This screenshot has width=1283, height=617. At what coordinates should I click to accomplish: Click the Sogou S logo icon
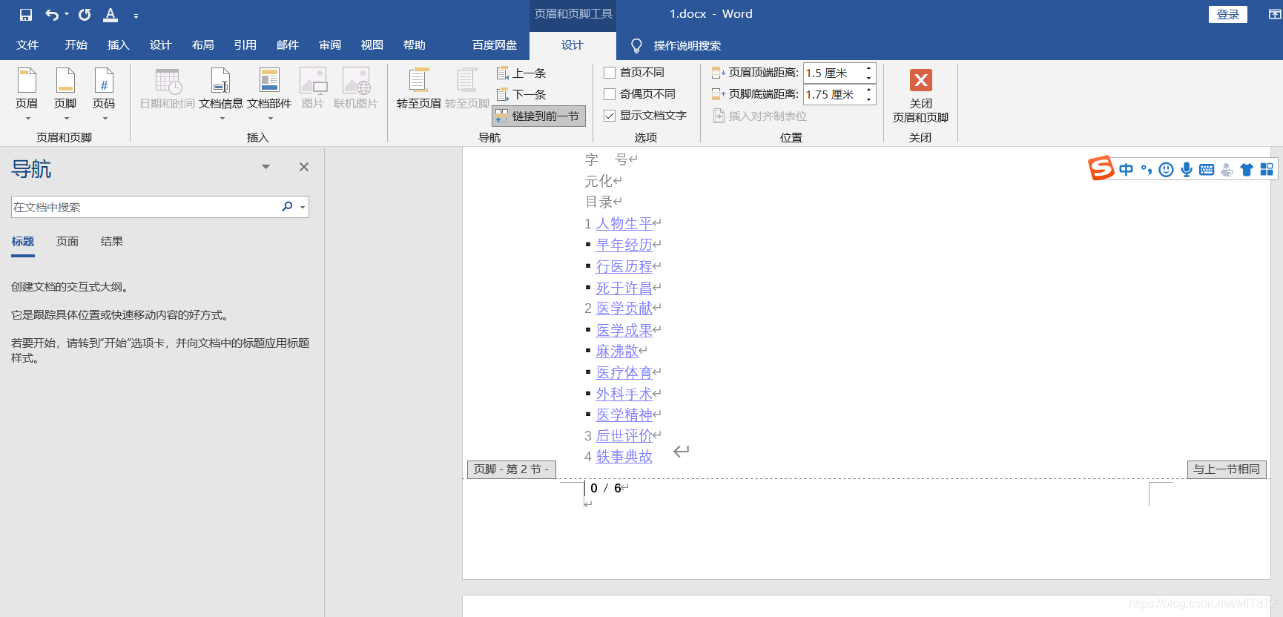[1101, 168]
